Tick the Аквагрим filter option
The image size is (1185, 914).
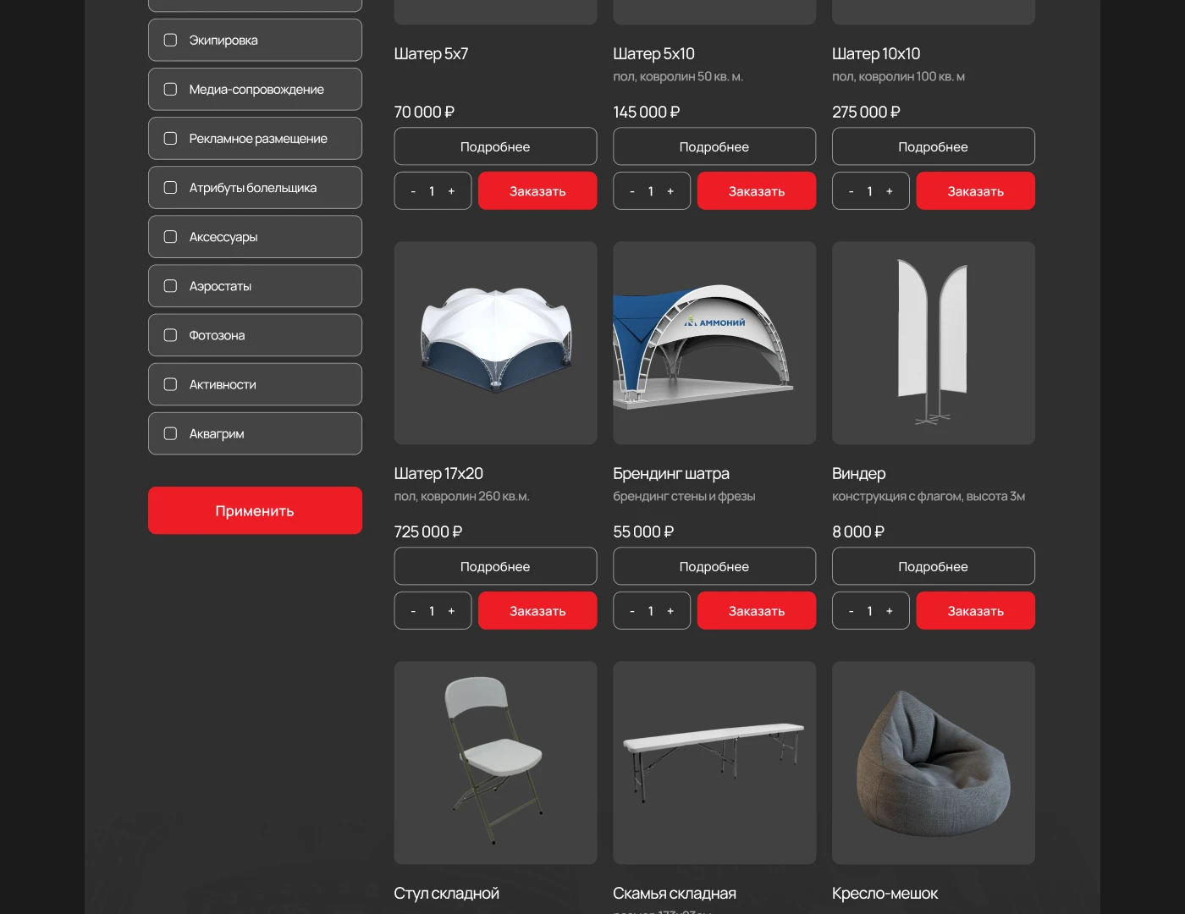click(170, 433)
